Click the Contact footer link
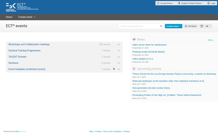 pos(98,131)
